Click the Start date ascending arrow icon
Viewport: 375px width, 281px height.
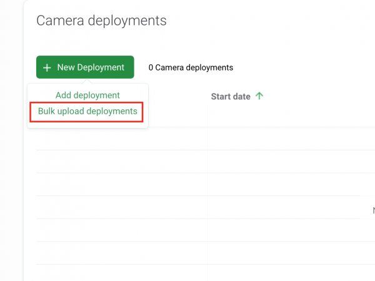point(259,96)
